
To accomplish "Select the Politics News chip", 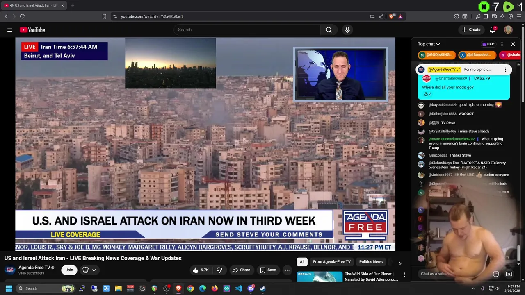I will pos(371,262).
